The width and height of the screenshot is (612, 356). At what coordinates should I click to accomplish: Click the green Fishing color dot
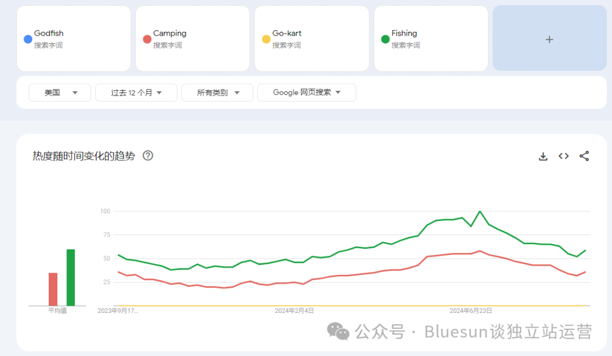[x=385, y=39]
